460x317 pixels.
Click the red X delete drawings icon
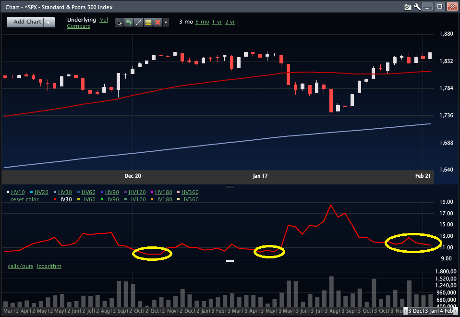click(157, 22)
